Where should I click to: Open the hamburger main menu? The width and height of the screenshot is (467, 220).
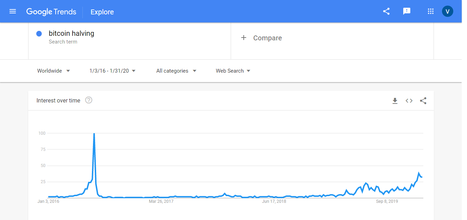[13, 11]
